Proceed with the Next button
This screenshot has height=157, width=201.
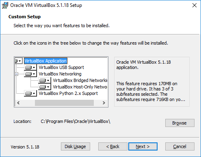[x=143, y=146]
